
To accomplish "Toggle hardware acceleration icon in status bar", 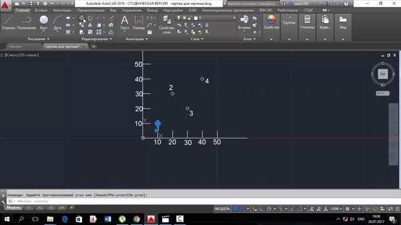I will tap(375, 209).
